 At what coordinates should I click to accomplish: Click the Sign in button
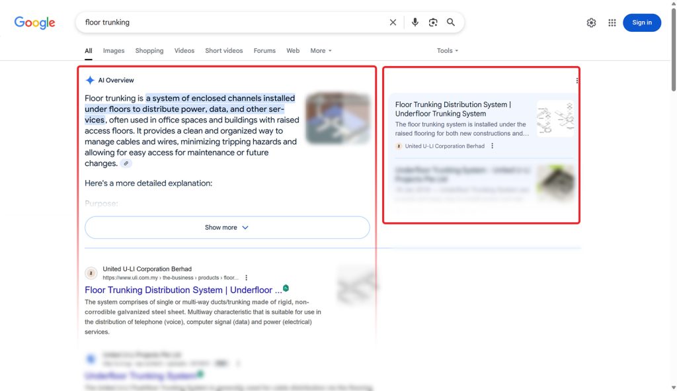pos(641,23)
